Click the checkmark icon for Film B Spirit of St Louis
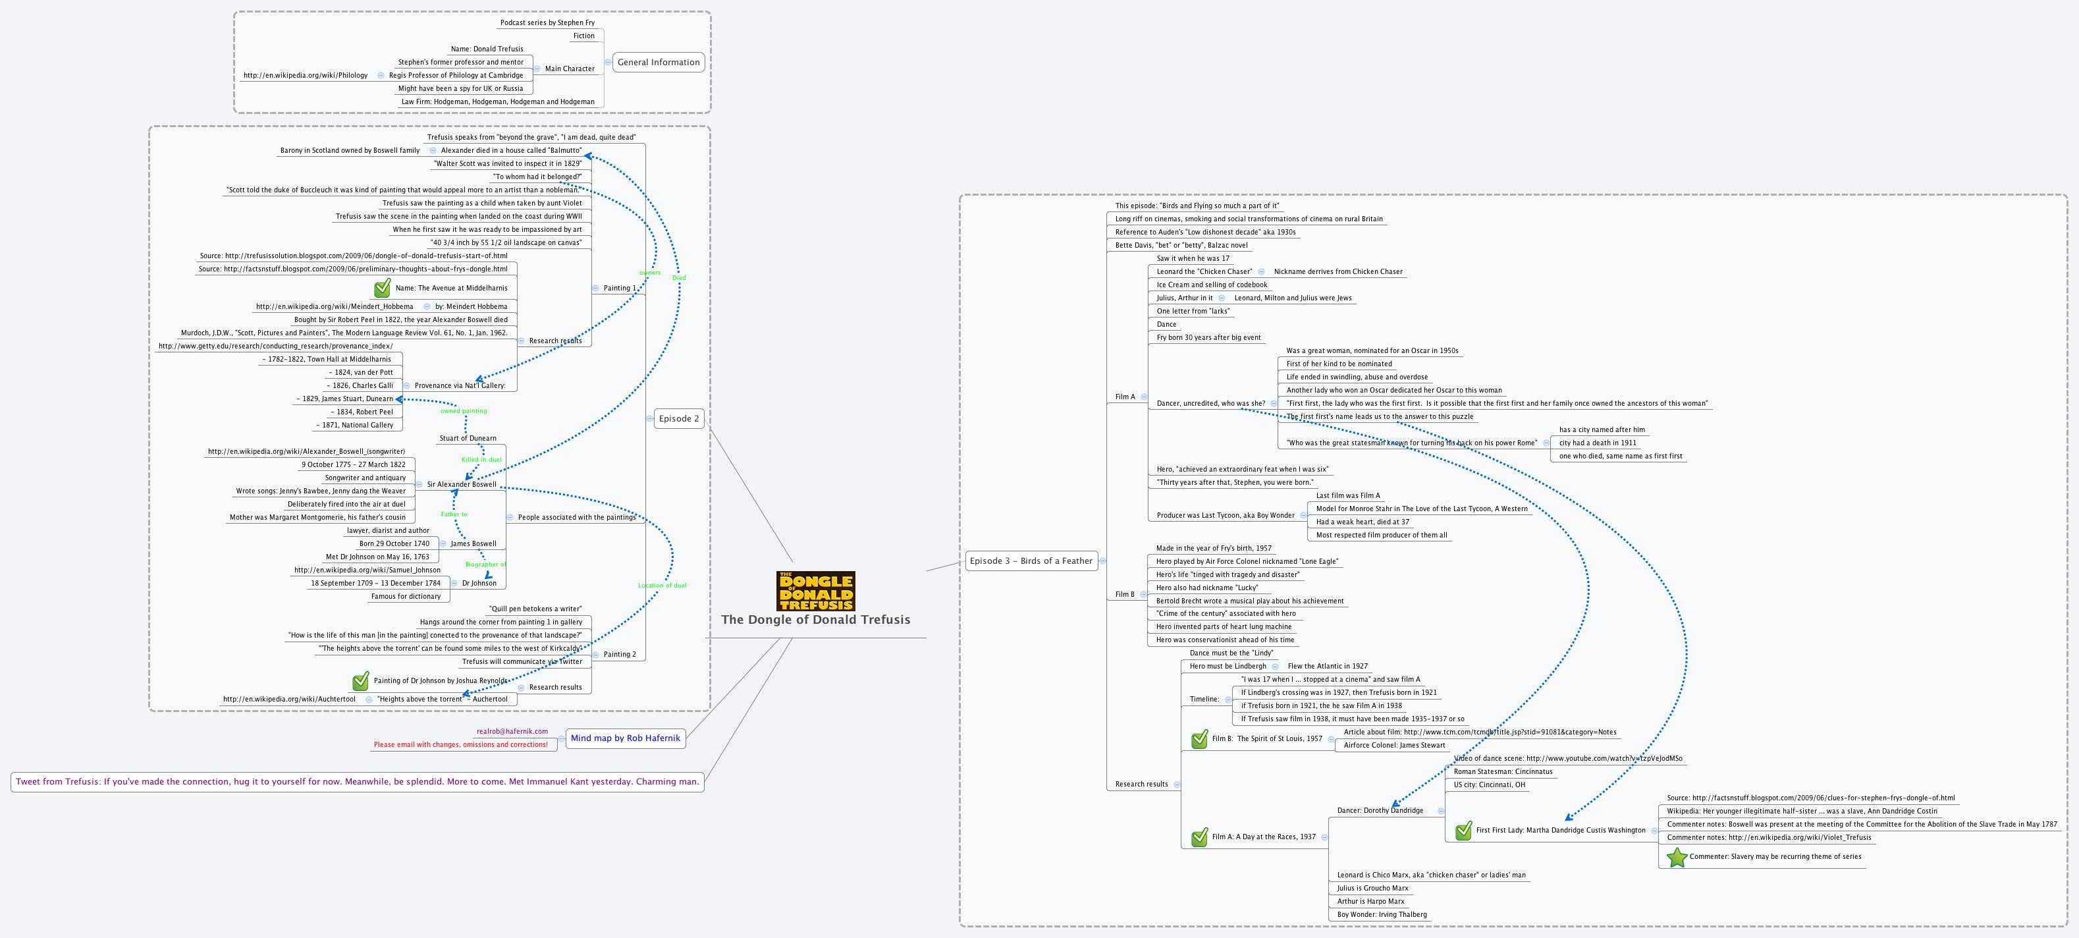This screenshot has width=2079, height=938. point(1199,738)
